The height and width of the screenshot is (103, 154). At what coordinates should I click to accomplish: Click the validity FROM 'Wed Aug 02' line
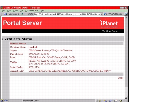pyautogui.click(x=53, y=61)
